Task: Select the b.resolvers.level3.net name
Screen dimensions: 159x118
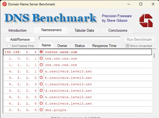Action: click(x=69, y=78)
